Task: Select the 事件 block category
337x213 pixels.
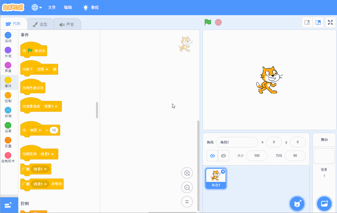Action: click(x=8, y=82)
